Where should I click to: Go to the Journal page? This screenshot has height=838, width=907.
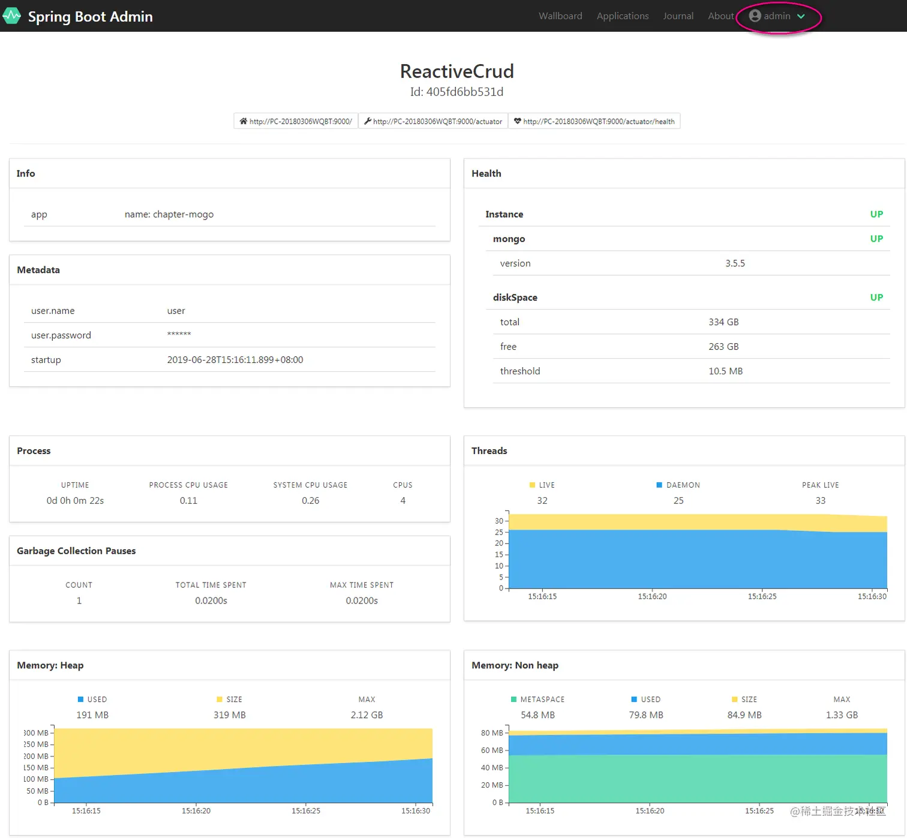click(678, 16)
